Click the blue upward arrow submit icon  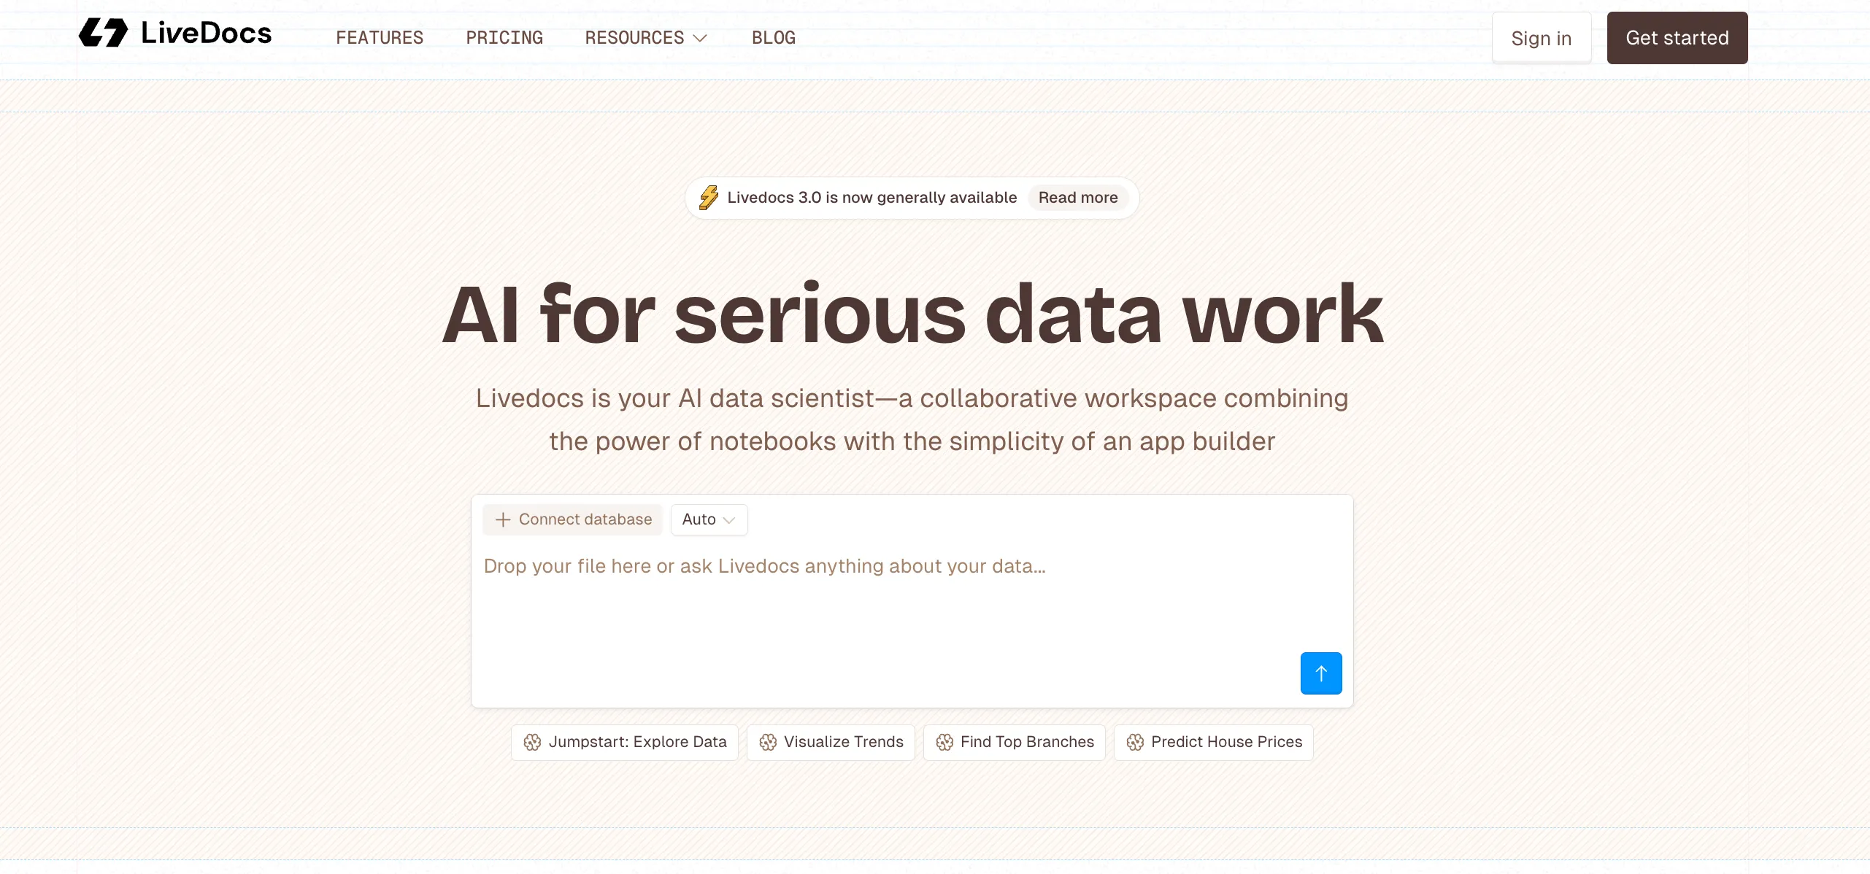click(1321, 673)
